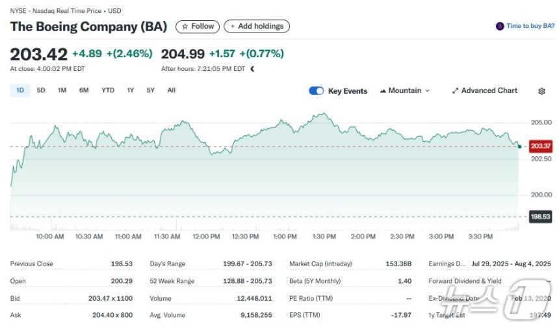Click the chart settings gear icon
The width and height of the screenshot is (559, 328).
click(x=541, y=91)
